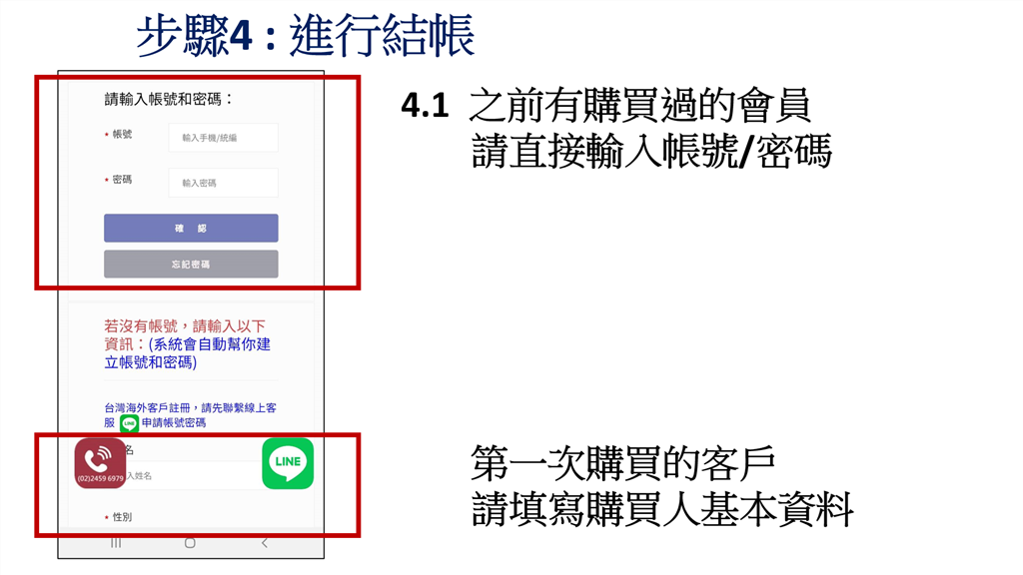
Task: Click the 台灣海外客戶註冊 blue notice text
Action: pos(190,415)
